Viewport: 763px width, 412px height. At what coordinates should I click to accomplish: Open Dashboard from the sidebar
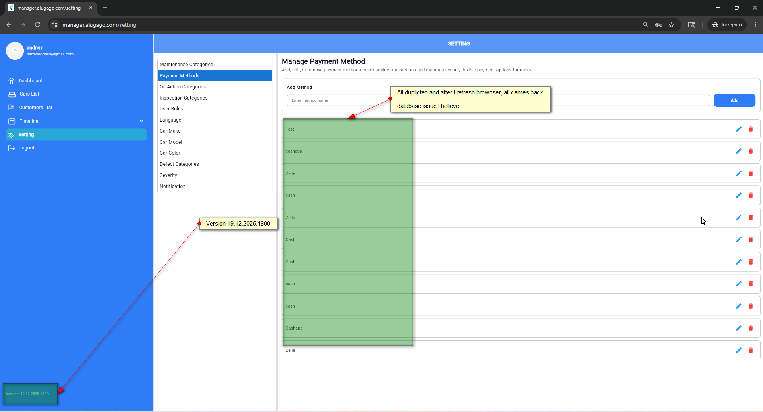pyautogui.click(x=30, y=81)
